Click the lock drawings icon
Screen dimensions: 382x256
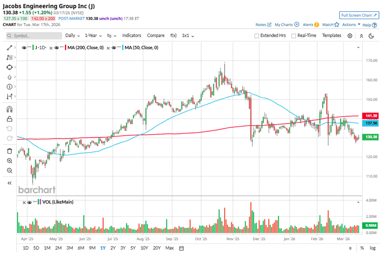tap(10, 119)
